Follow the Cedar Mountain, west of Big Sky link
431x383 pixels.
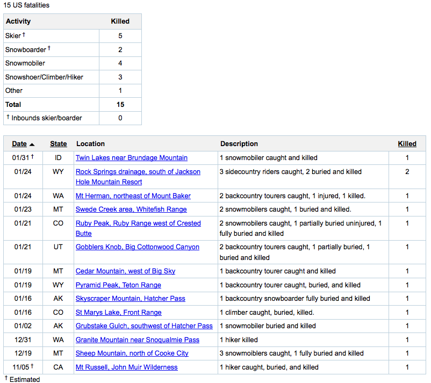tap(125, 271)
